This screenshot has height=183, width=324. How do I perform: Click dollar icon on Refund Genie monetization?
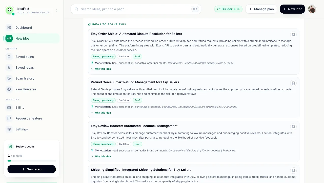point(92,107)
